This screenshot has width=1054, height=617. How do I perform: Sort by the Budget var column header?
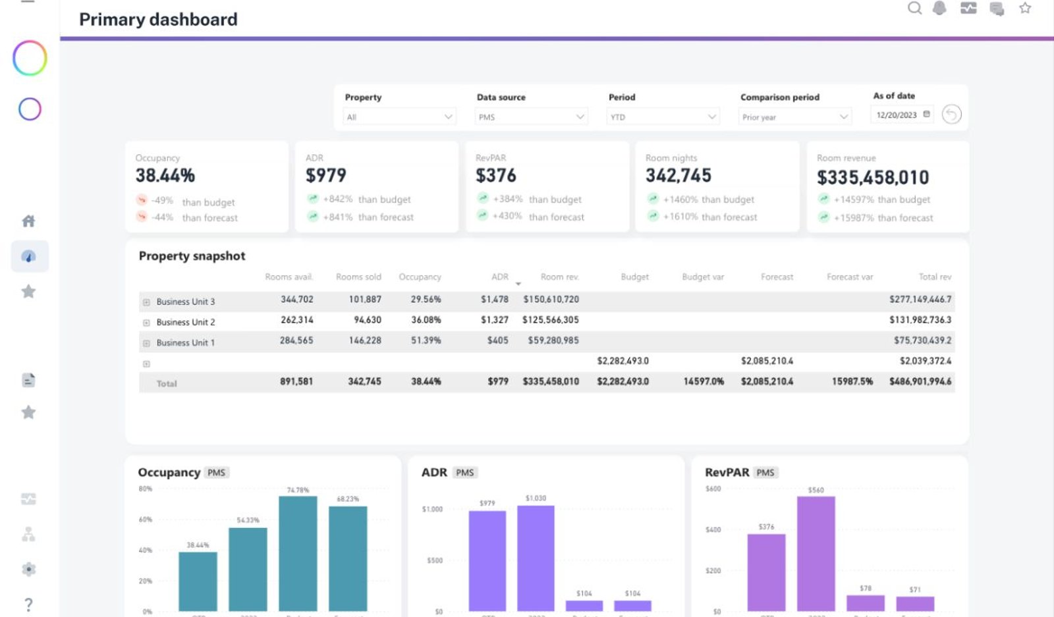[x=703, y=277]
